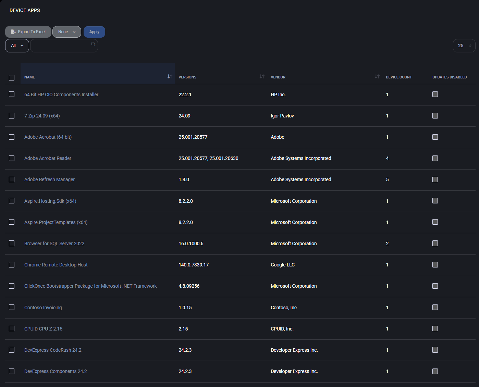The image size is (479, 387).
Task: Sort by Versions column arrows icon
Action: click(262, 76)
